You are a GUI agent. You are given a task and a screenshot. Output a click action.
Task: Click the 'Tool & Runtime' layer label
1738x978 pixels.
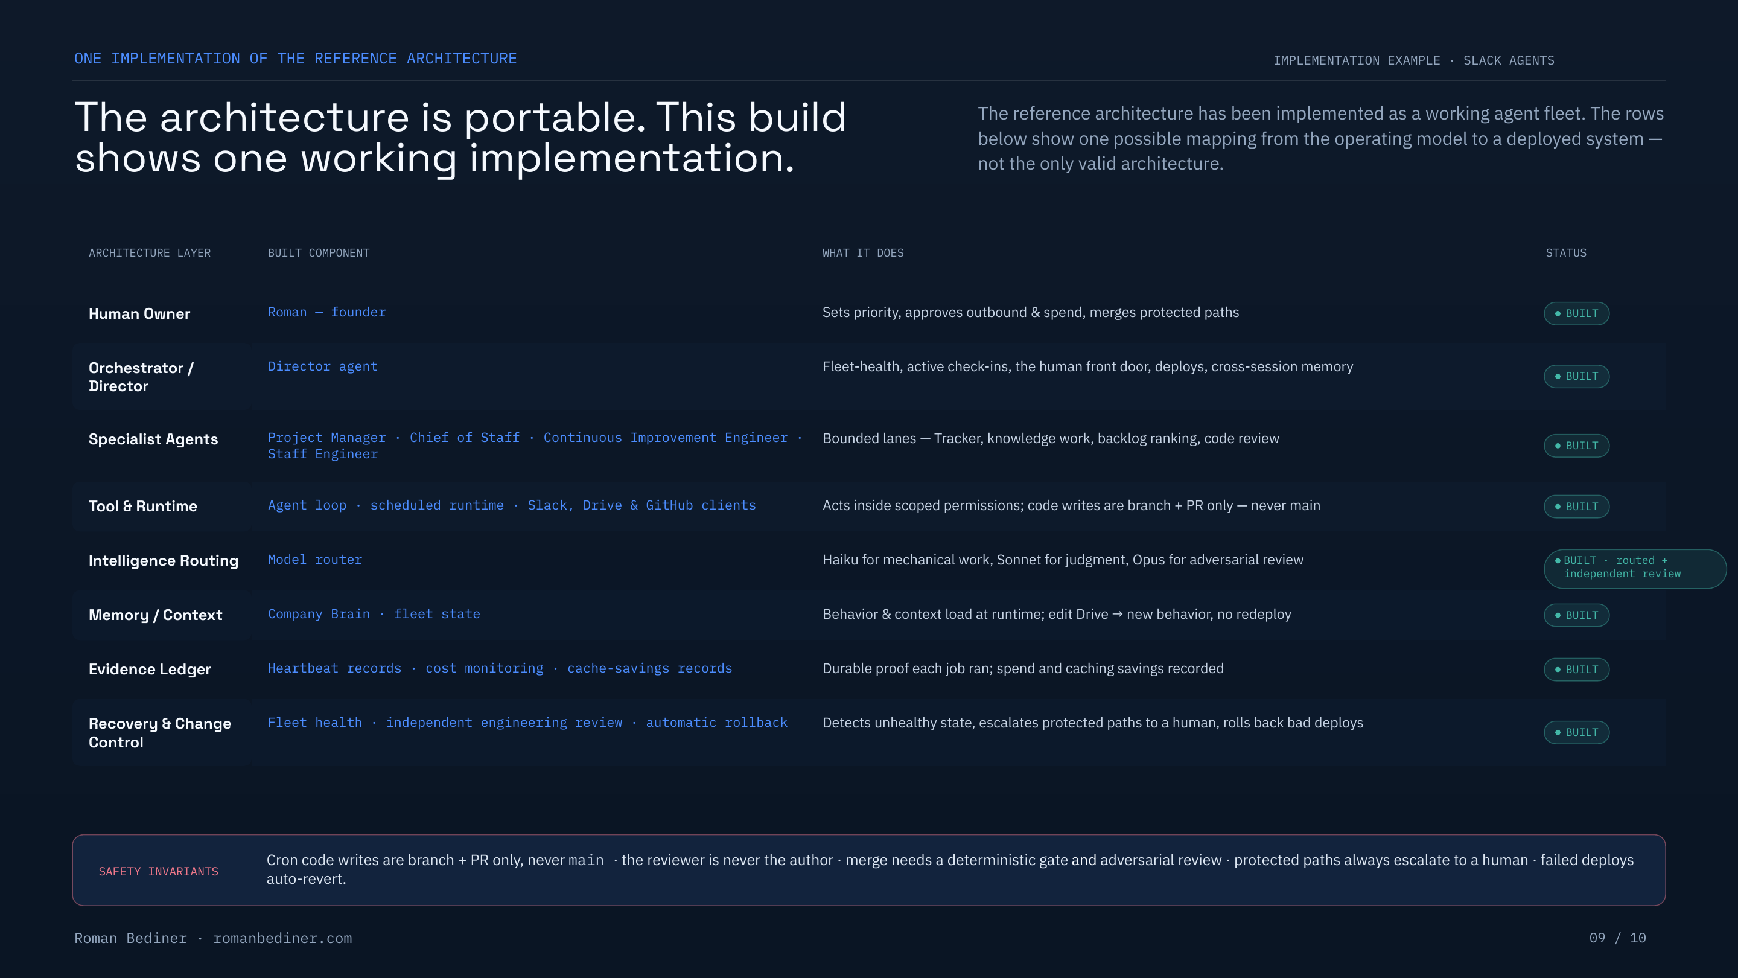tap(142, 507)
